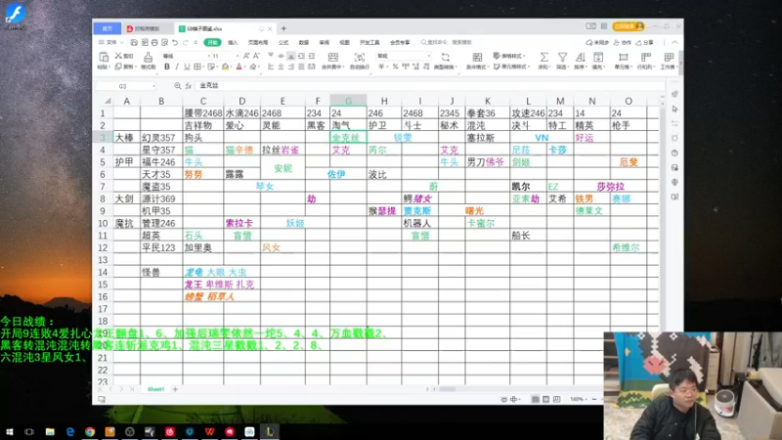The width and height of the screenshot is (782, 440).
Task: Switch to the Formulas ribbon tab
Action: (x=283, y=42)
